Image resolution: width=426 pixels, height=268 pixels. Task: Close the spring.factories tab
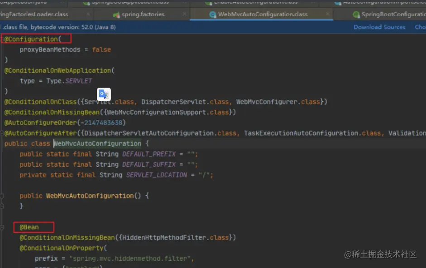[x=184, y=14]
